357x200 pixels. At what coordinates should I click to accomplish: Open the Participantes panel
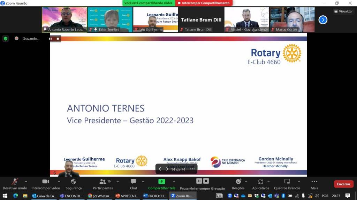[x=103, y=182]
